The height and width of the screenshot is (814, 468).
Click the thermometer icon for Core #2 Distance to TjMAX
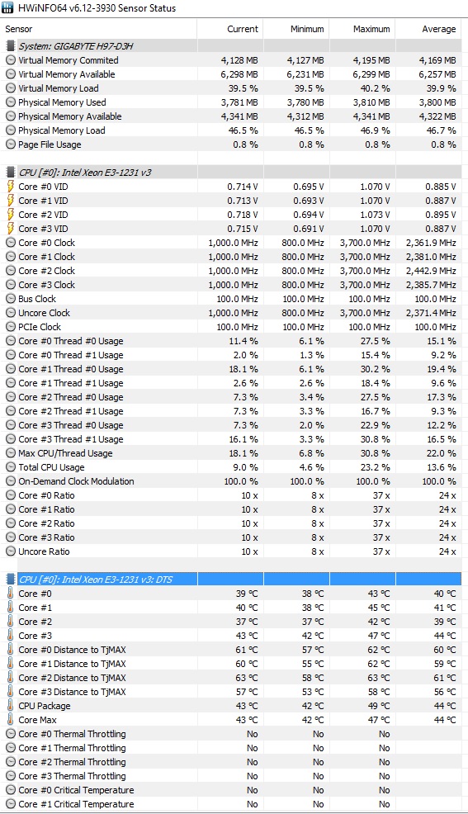(x=11, y=678)
